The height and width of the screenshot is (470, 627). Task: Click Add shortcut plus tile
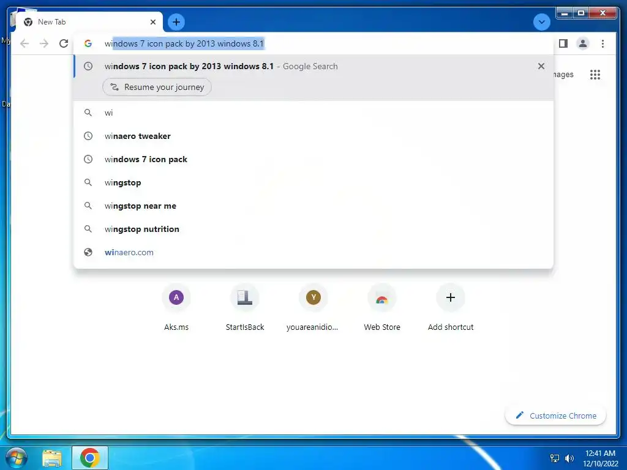tap(451, 308)
